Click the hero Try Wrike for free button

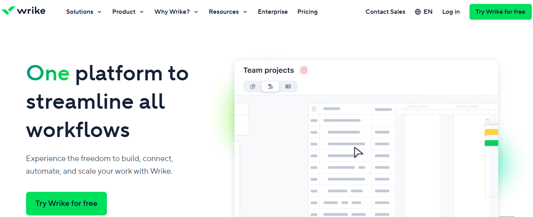pyautogui.click(x=66, y=204)
